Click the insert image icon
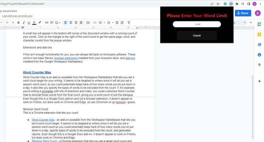This screenshot has width=264, height=142. pyautogui.click(x=57, y=23)
